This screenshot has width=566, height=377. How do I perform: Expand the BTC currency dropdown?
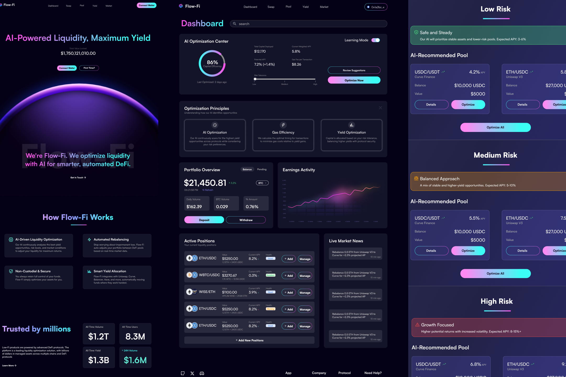tap(262, 183)
